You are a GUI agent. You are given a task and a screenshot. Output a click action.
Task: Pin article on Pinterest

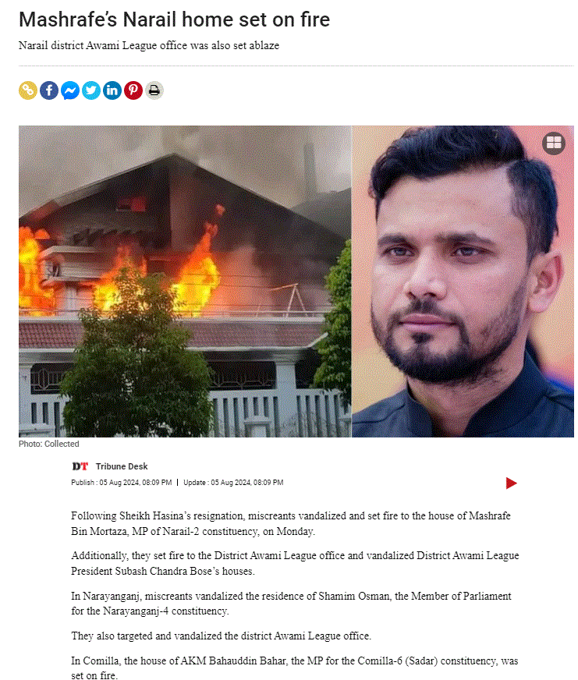133,90
